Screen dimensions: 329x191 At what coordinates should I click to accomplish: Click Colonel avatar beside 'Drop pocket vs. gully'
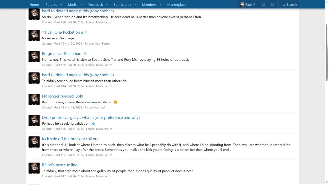coord(34,121)
